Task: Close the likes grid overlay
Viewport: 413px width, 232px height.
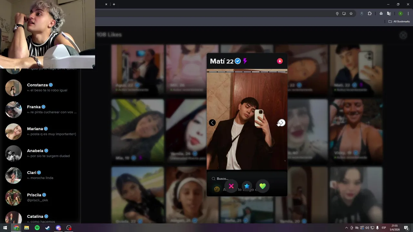Action: (x=403, y=35)
